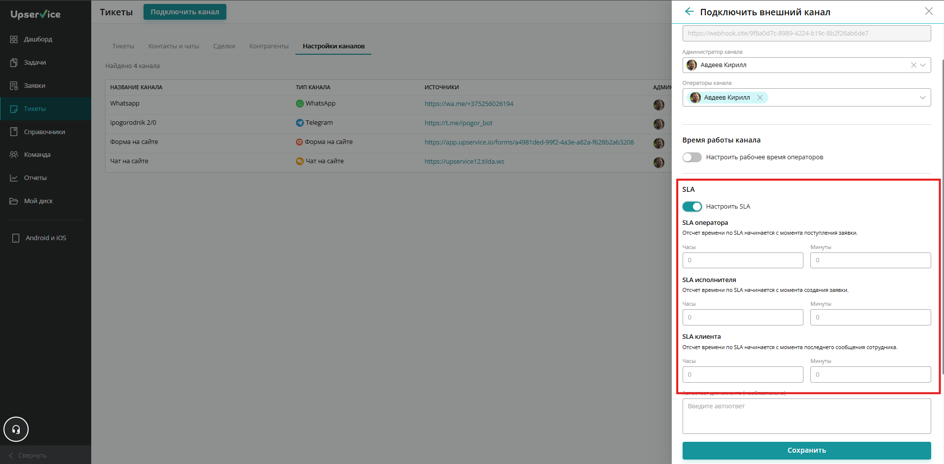The height and width of the screenshot is (464, 944).
Task: Open the Задачи sidebar icon
Action: pyautogui.click(x=14, y=63)
